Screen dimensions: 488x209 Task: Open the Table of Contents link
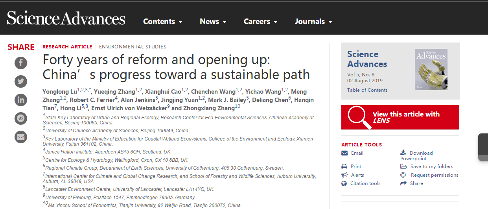point(367,90)
